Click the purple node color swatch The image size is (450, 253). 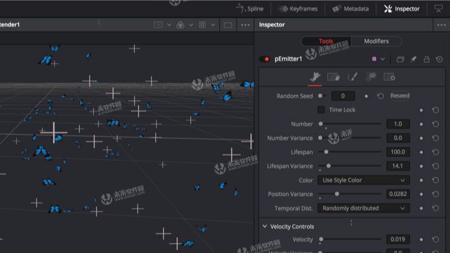tap(374, 59)
